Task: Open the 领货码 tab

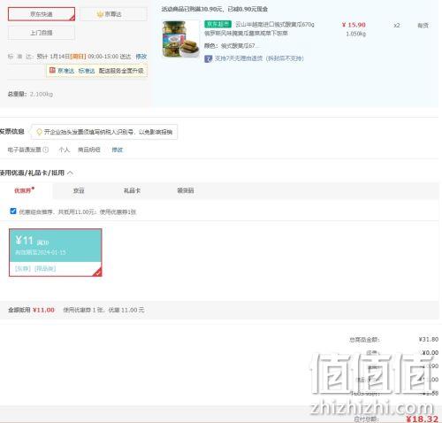Action: (x=186, y=190)
